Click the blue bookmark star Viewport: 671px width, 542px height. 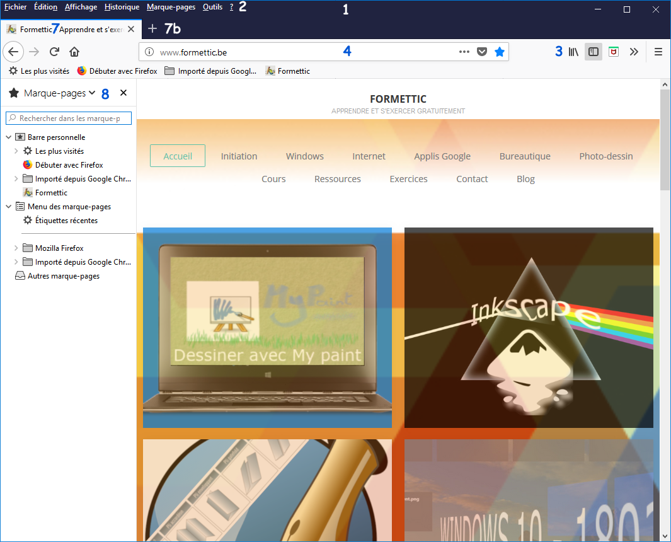500,52
